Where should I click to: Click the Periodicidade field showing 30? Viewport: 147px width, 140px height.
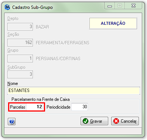pos(80,107)
